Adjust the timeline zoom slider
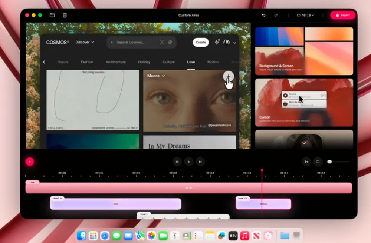The height and width of the screenshot is (243, 371). (x=330, y=162)
